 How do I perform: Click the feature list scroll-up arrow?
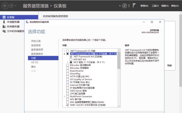point(119,50)
